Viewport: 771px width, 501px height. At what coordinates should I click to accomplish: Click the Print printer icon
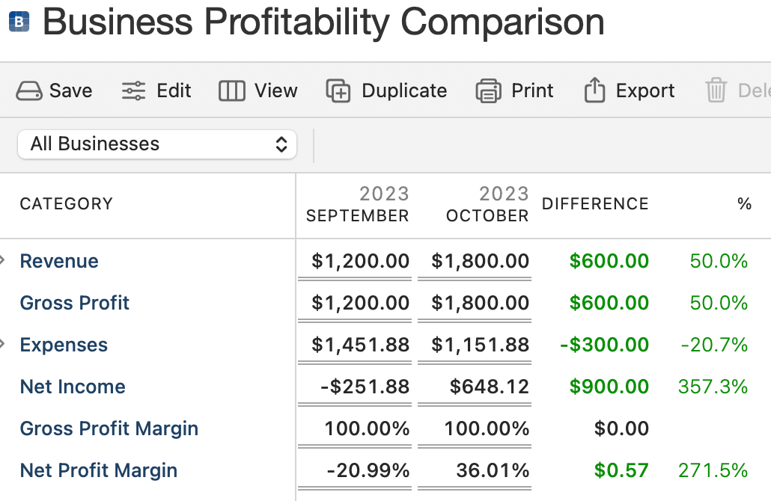tap(488, 91)
